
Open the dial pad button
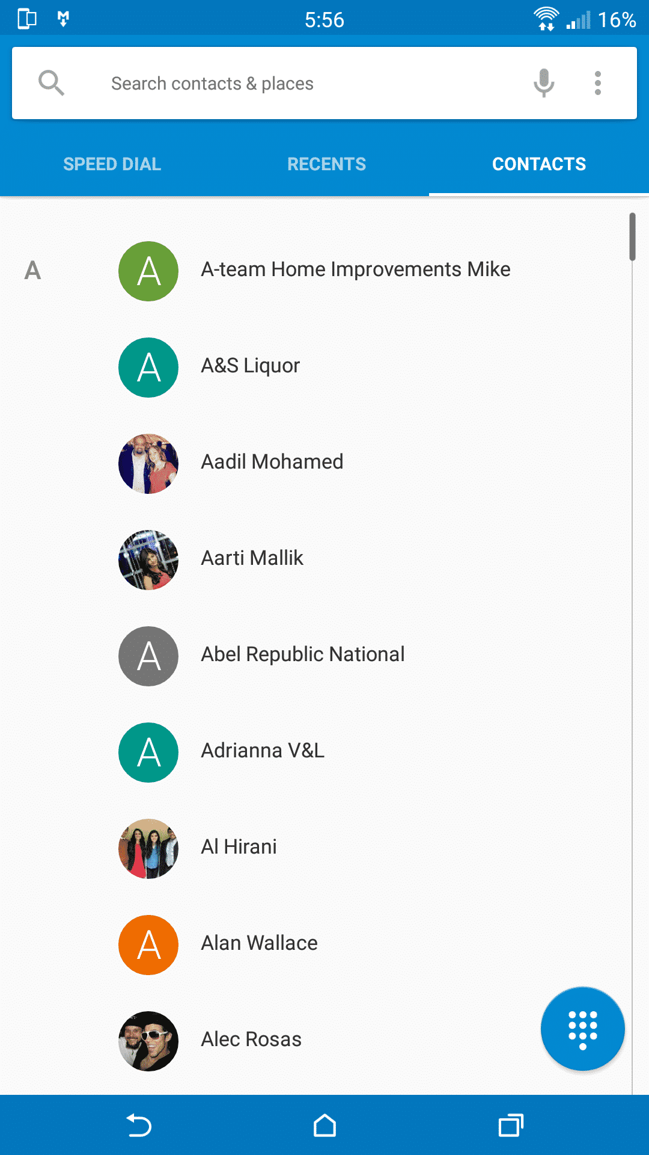[582, 1029]
